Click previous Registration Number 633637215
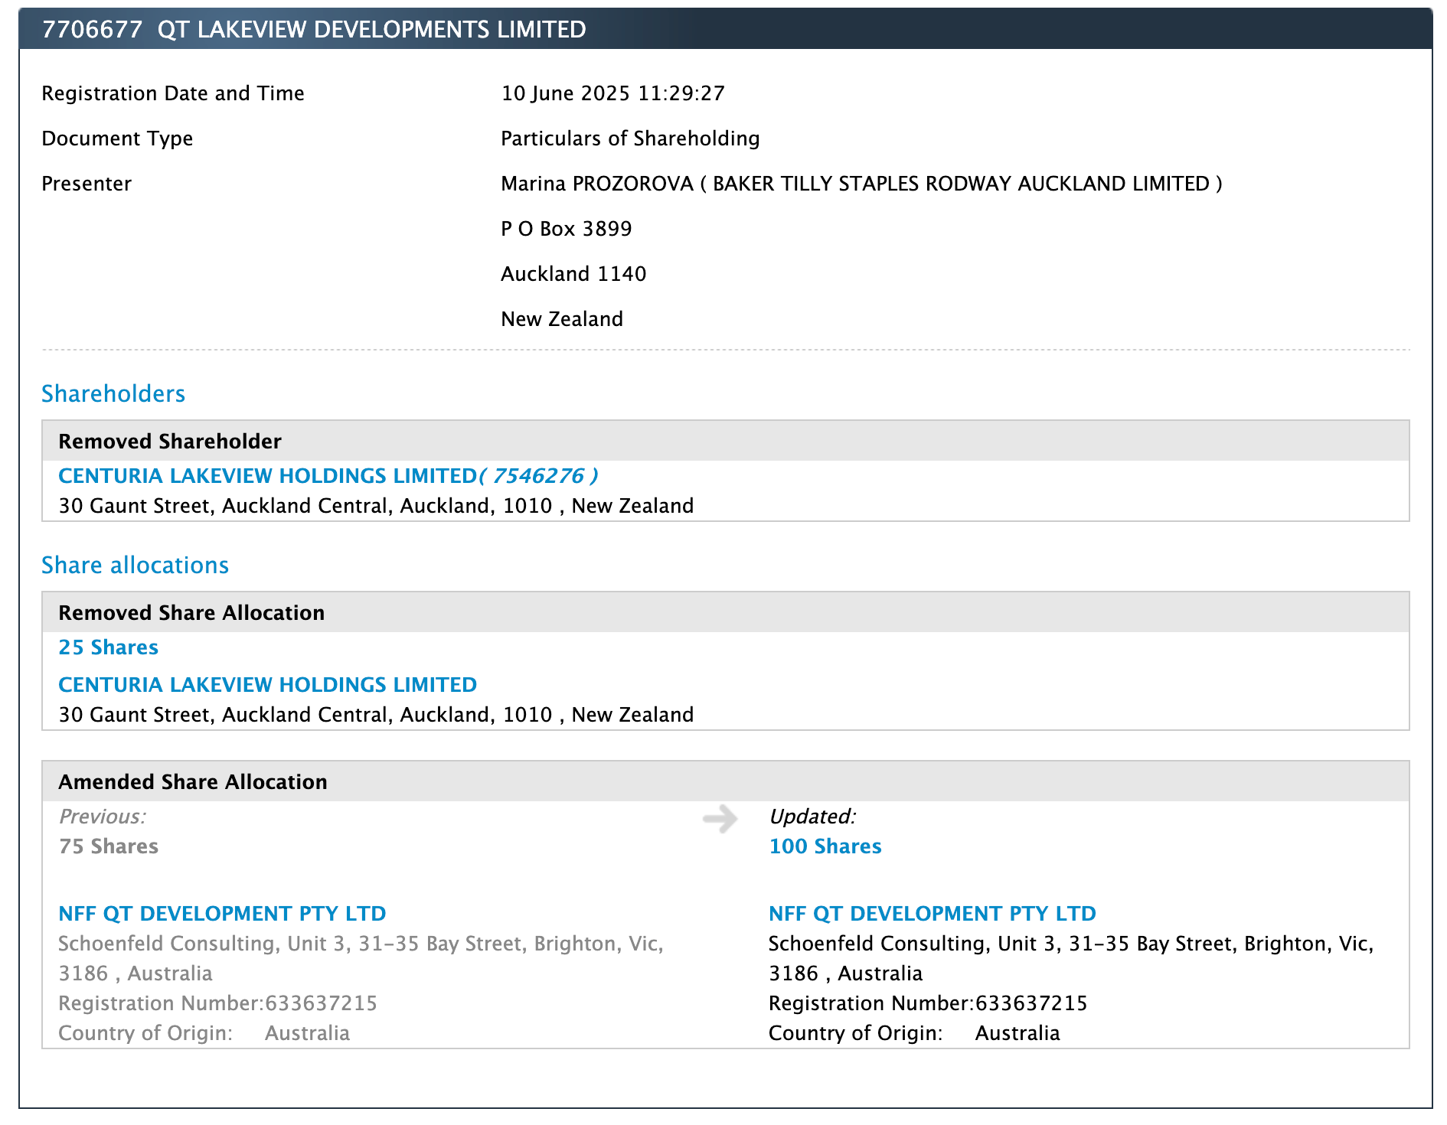 (x=217, y=1003)
